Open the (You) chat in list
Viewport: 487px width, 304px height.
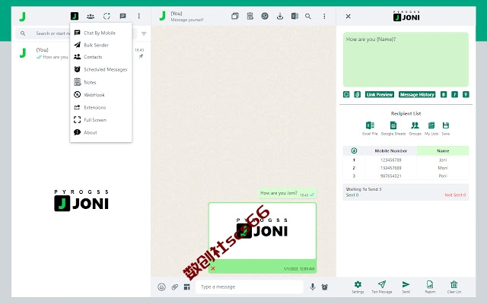tap(81, 53)
